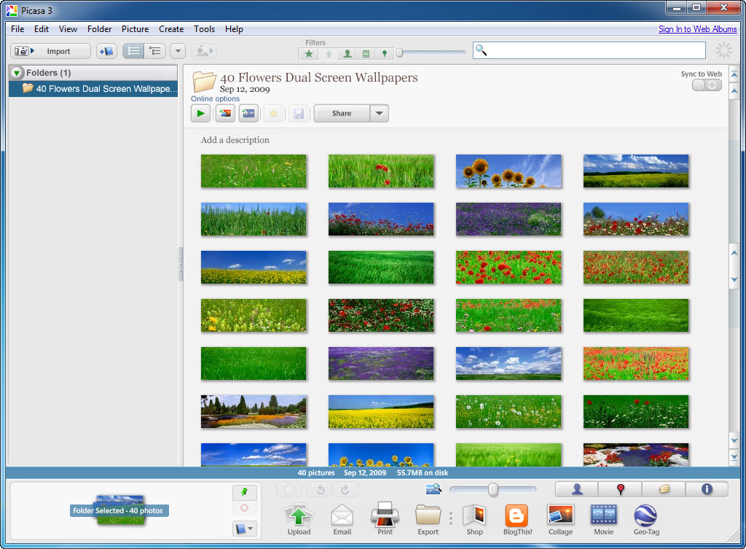The height and width of the screenshot is (549, 746).
Task: Click the star icon beside the Share button
Action: [274, 113]
